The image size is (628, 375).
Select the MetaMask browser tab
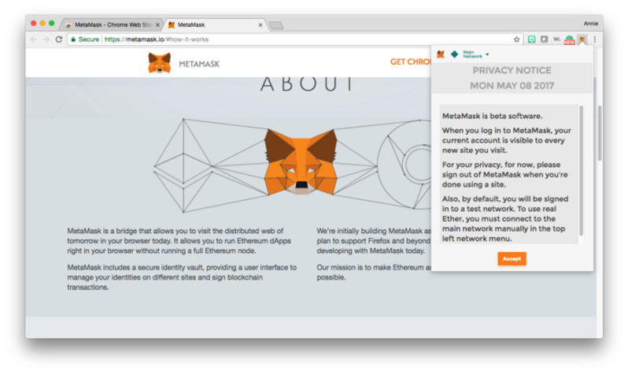(x=214, y=25)
